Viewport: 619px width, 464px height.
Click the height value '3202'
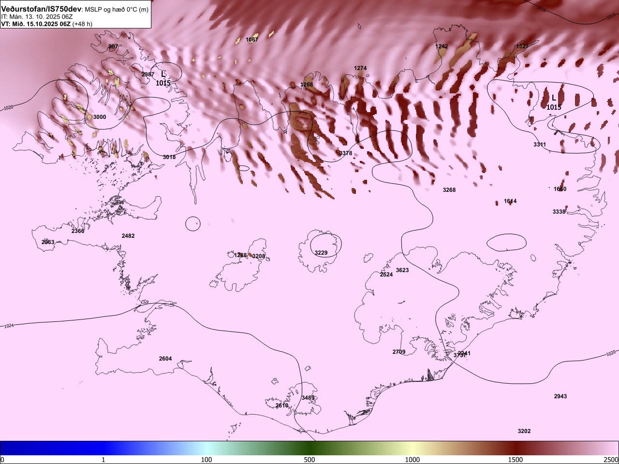524,431
